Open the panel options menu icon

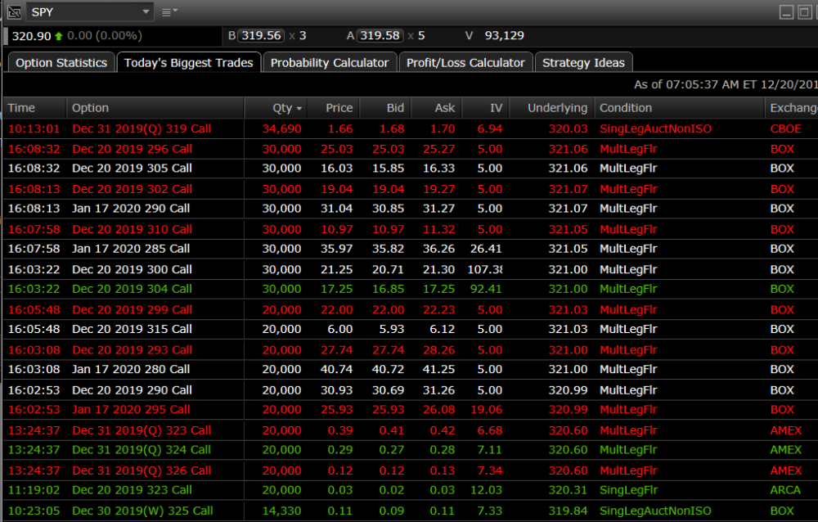click(x=169, y=11)
